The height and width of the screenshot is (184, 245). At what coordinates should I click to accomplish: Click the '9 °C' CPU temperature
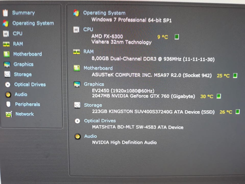click(163, 37)
